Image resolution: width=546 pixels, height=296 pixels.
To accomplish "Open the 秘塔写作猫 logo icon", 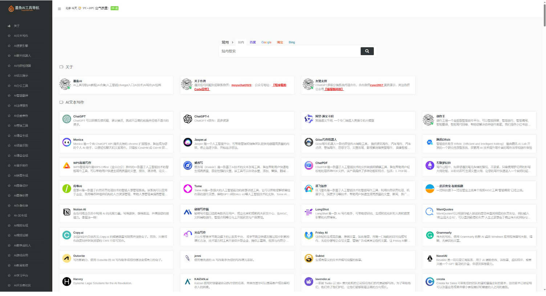I will click(x=188, y=212).
